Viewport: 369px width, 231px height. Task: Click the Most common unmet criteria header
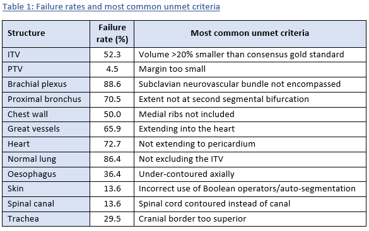tap(250, 33)
